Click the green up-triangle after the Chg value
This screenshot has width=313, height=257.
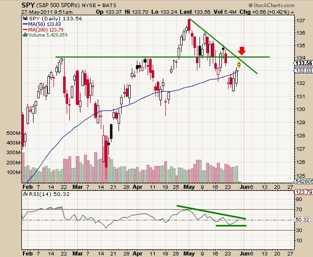tap(292, 12)
